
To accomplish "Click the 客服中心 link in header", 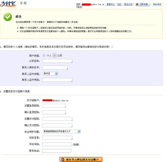I will (x=111, y=4).
